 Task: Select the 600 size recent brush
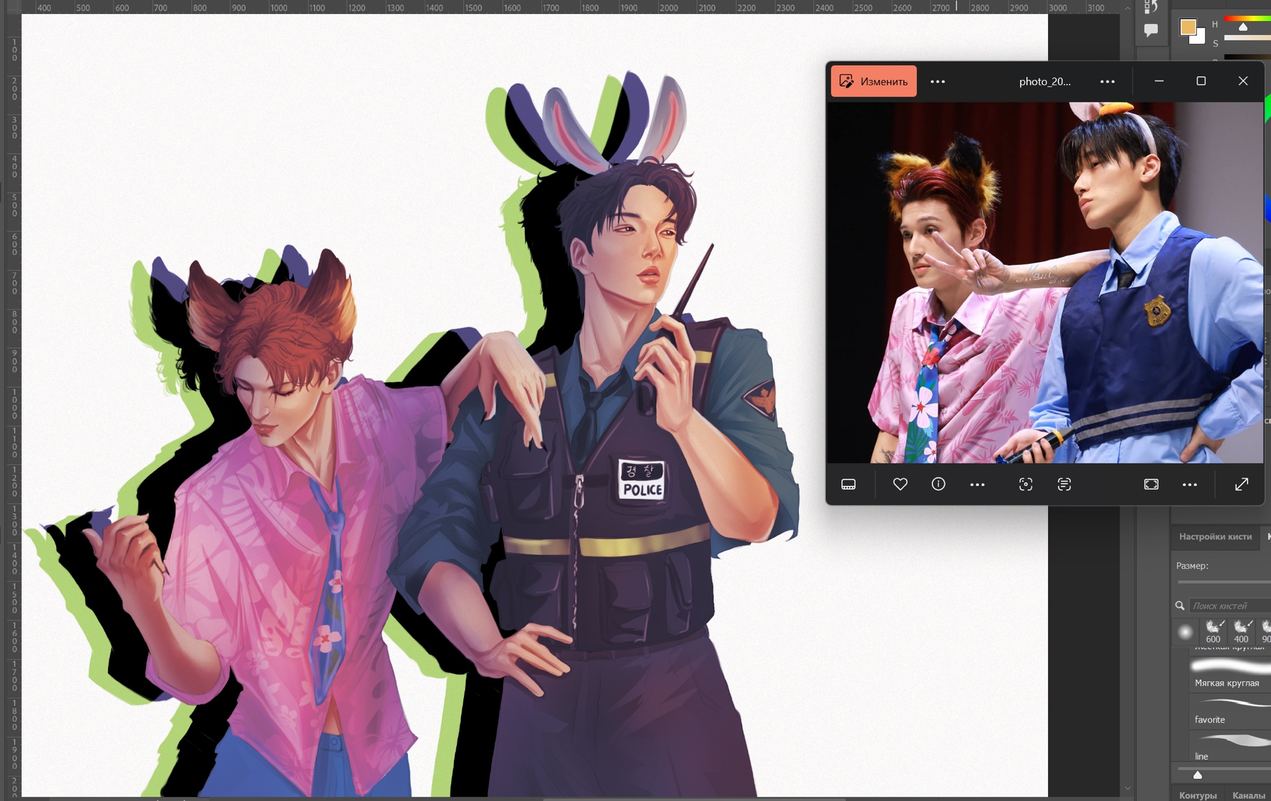tap(1213, 631)
